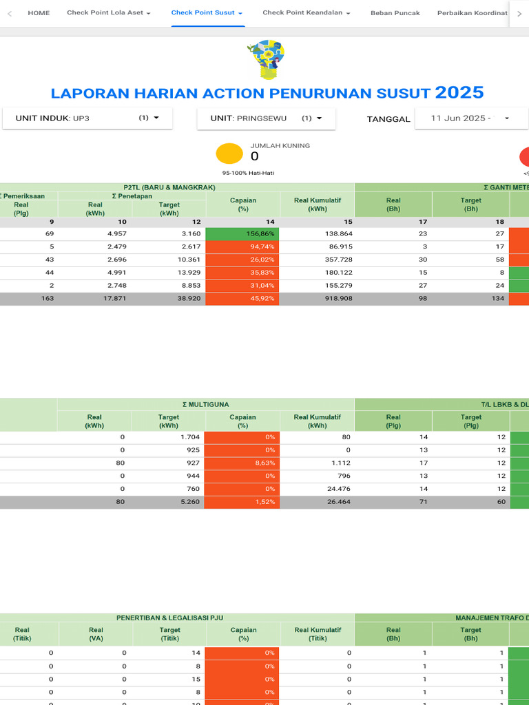This screenshot has width=529, height=705.
Task: Click the 17.871 total real value
Action: [116, 299]
